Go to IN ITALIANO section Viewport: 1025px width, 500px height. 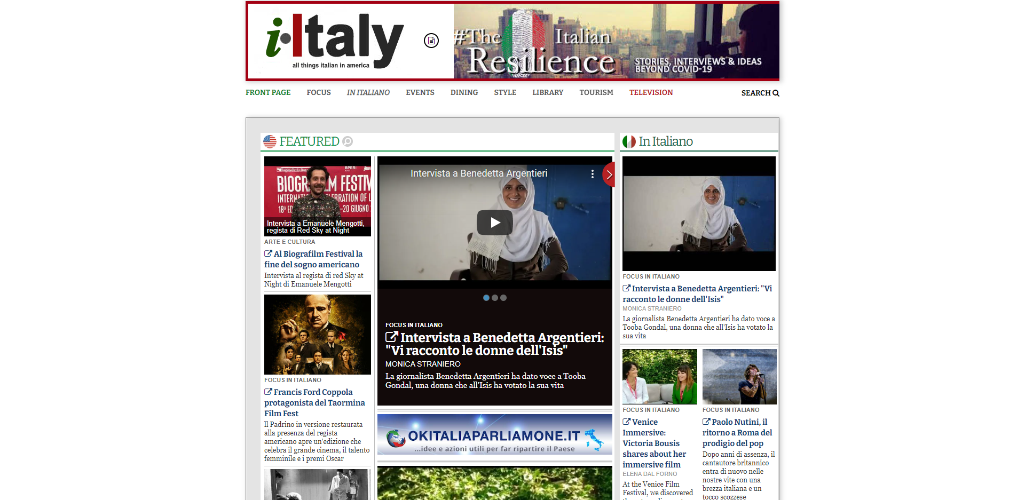368,93
